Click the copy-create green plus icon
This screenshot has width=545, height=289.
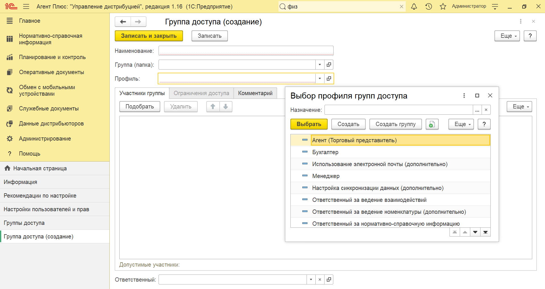[432, 124]
